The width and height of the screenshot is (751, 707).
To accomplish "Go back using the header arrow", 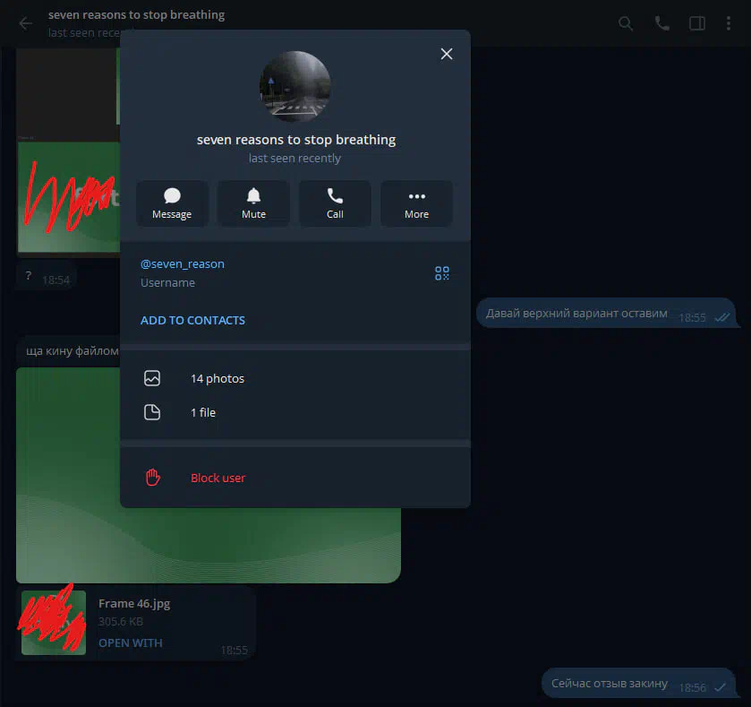I will (x=25, y=23).
